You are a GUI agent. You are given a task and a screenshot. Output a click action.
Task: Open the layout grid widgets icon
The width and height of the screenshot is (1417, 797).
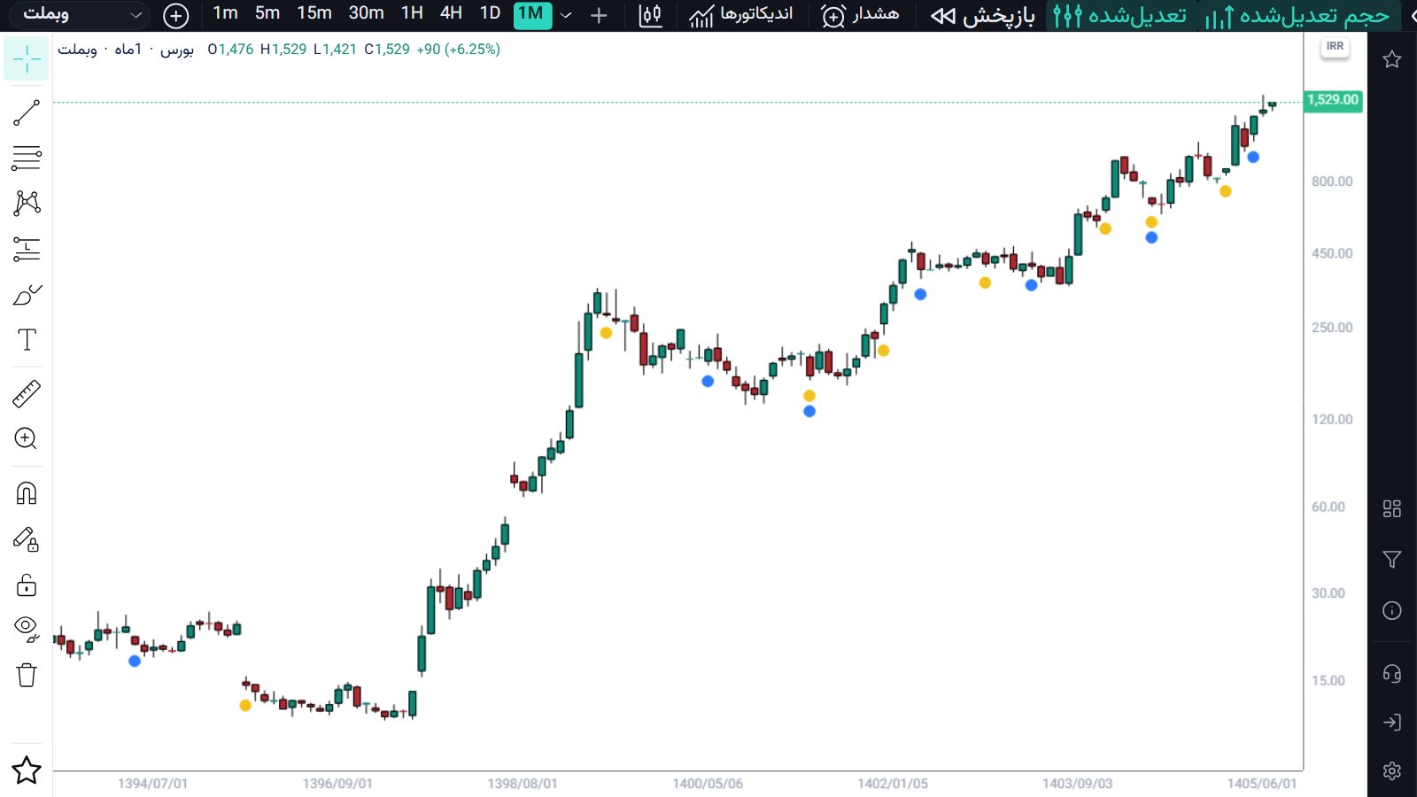(x=1392, y=508)
